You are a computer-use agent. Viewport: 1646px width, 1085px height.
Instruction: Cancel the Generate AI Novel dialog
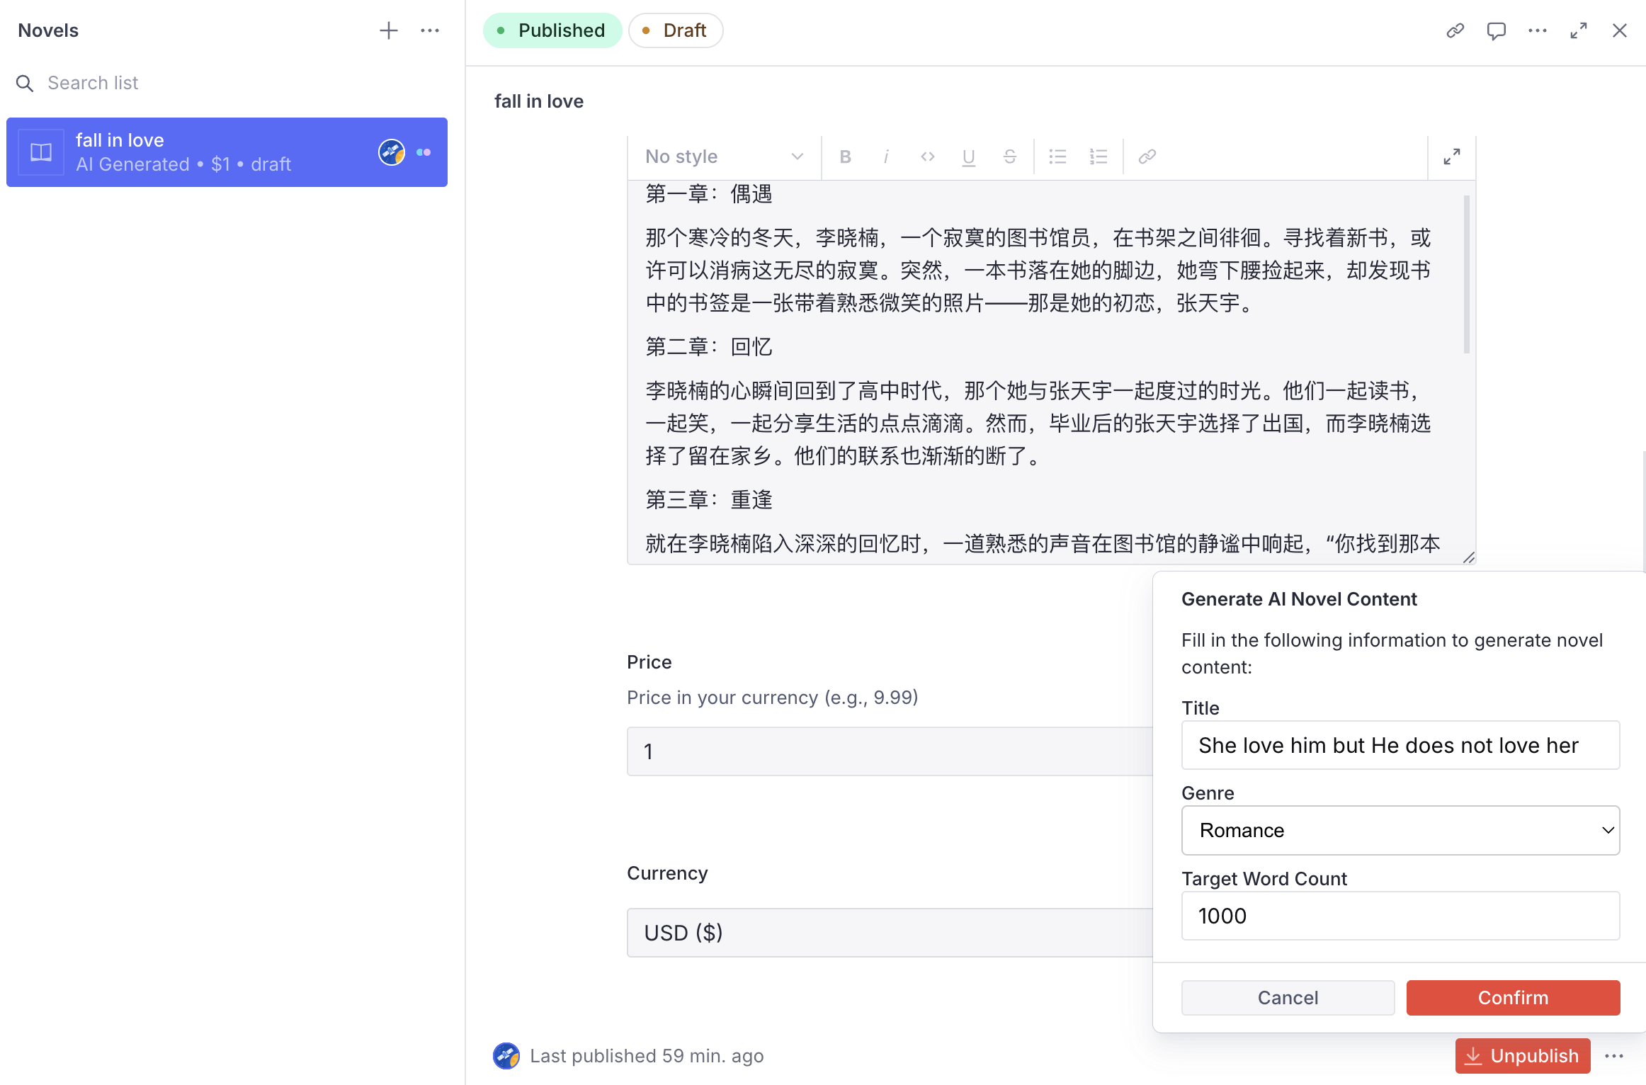tap(1287, 997)
